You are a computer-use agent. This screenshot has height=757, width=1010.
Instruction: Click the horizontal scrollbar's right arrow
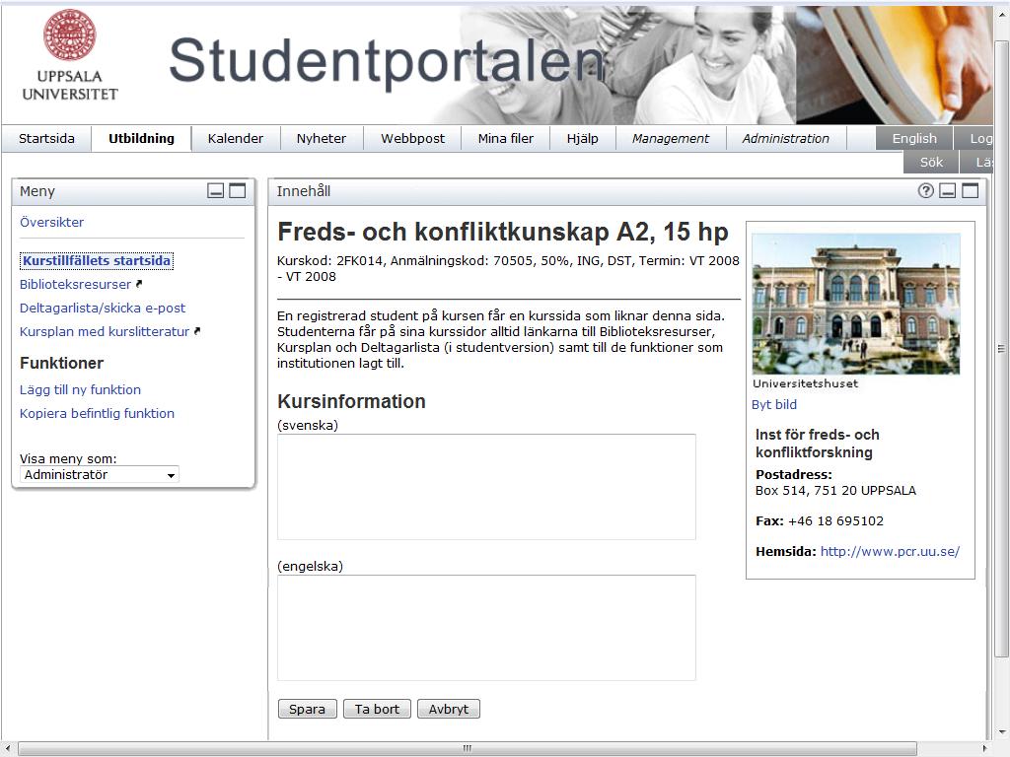coord(985,749)
